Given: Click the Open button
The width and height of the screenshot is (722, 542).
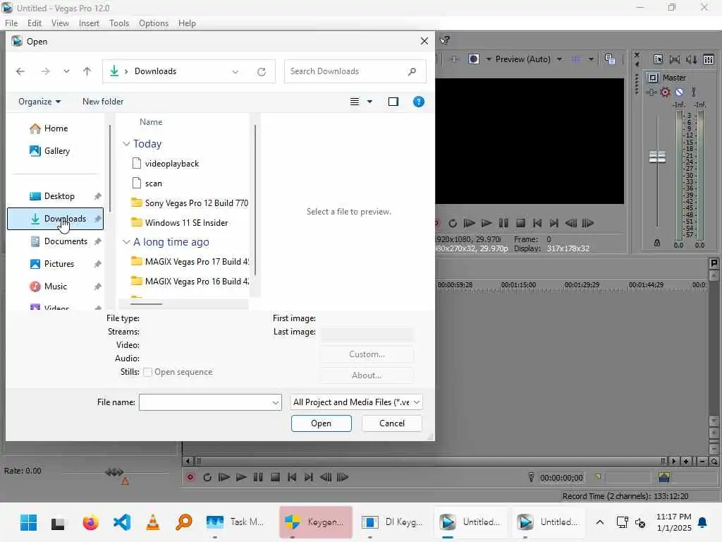Looking at the screenshot, I should coord(322,423).
